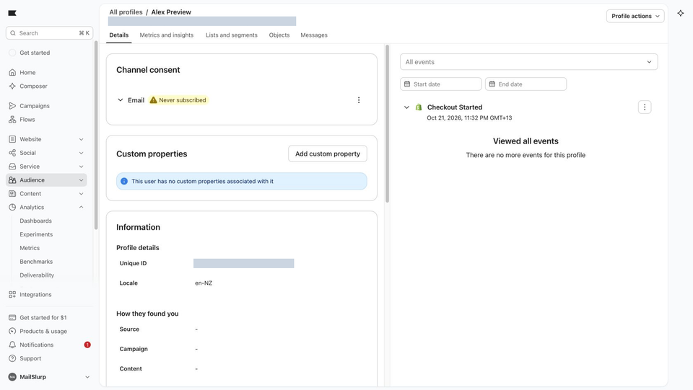
Task: Click the Analytics chart icon
Action: pyautogui.click(x=12, y=208)
